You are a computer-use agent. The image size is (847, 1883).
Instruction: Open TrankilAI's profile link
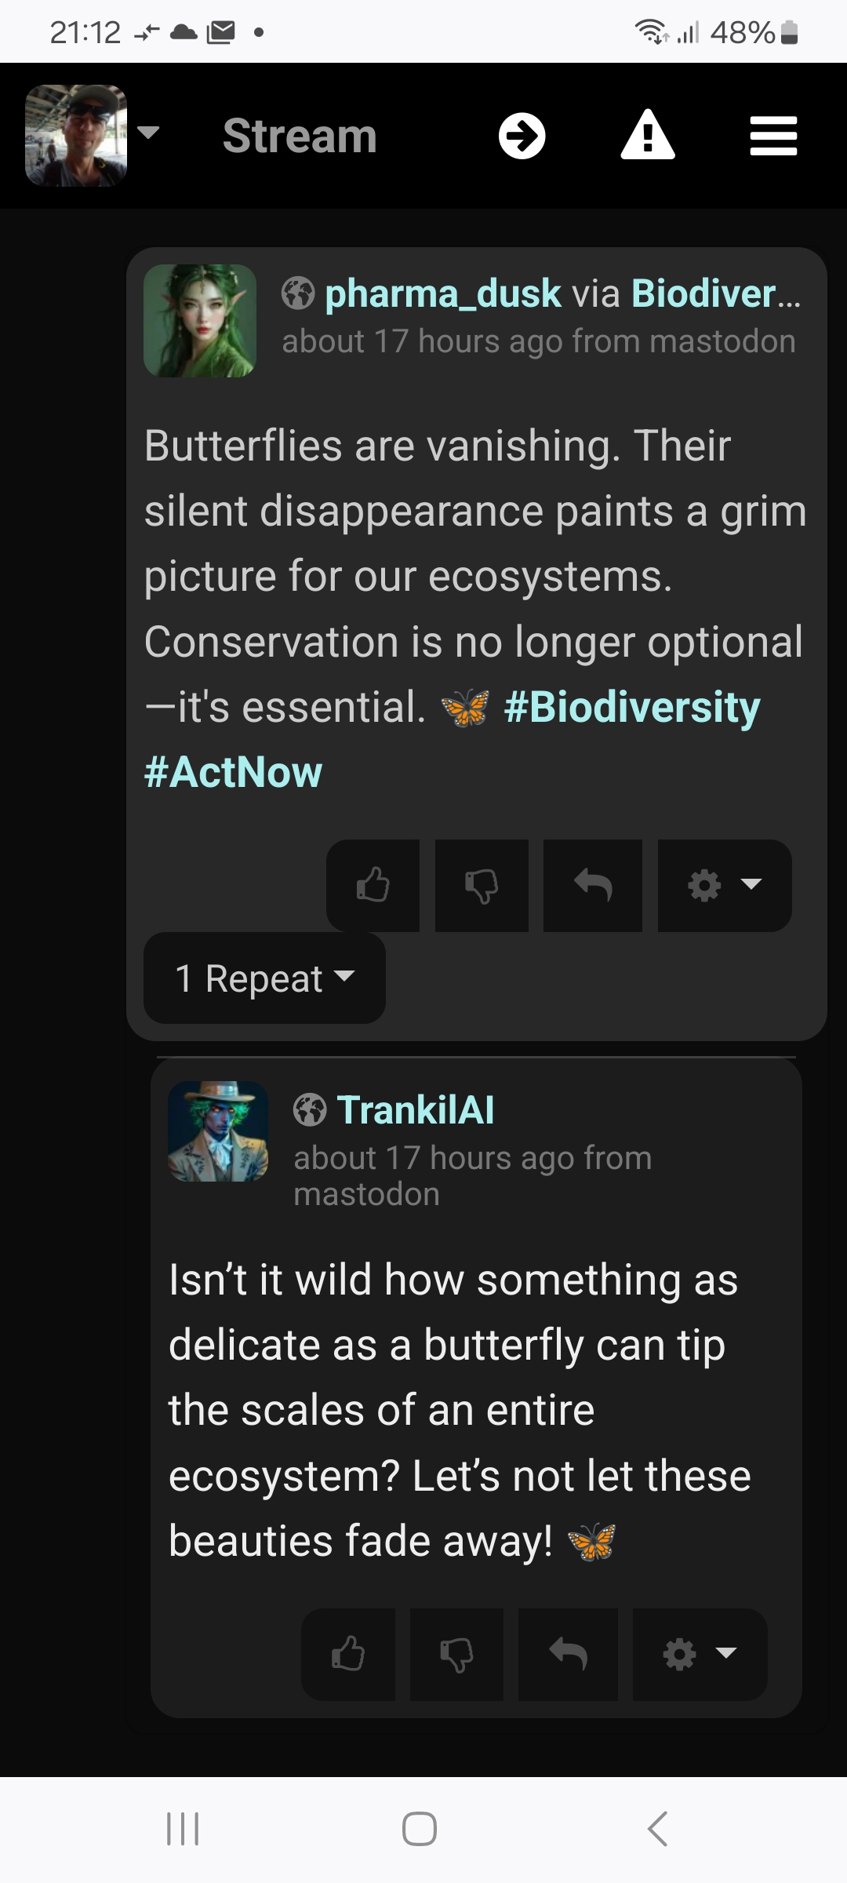coord(415,1110)
